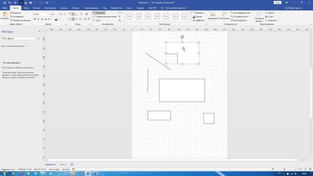Choose the last shape style thumbnail
This screenshot has width=313, height=176.
pos(184,16)
